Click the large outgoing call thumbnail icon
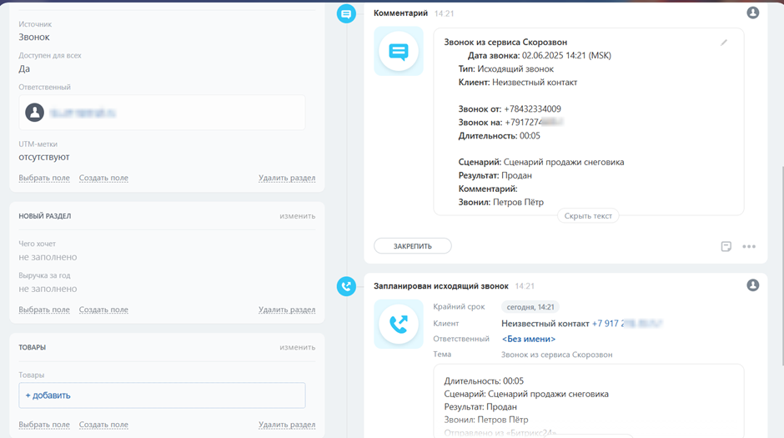 399,324
